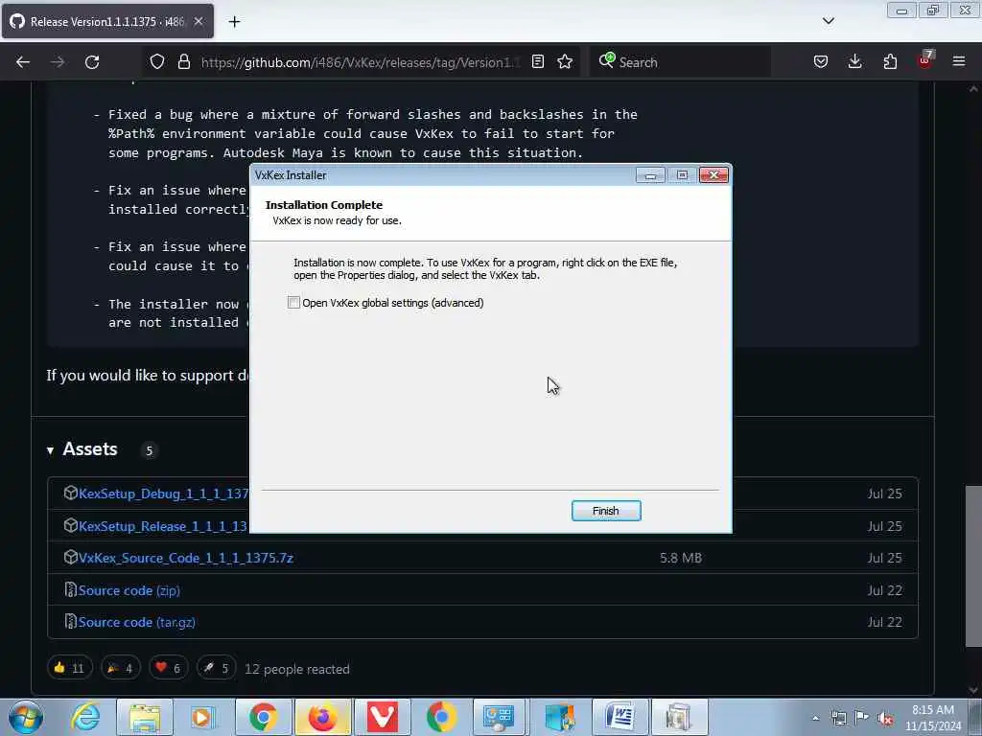Open Save to Pocket icon
This screenshot has width=982, height=736.
click(821, 62)
